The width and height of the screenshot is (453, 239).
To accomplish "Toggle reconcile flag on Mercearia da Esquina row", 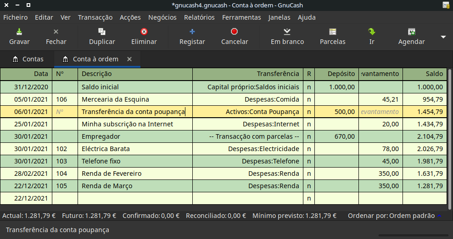I will coord(309,99).
